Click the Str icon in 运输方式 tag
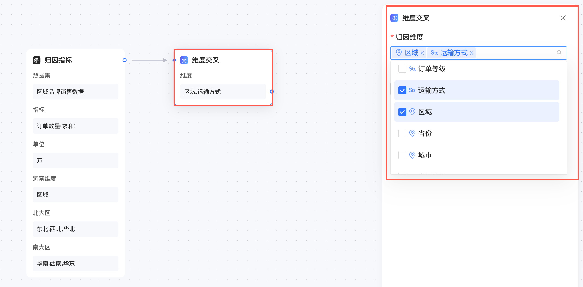 [434, 53]
